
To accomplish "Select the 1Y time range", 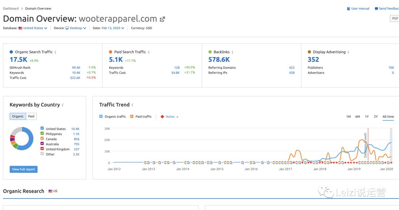I will coord(367,117).
